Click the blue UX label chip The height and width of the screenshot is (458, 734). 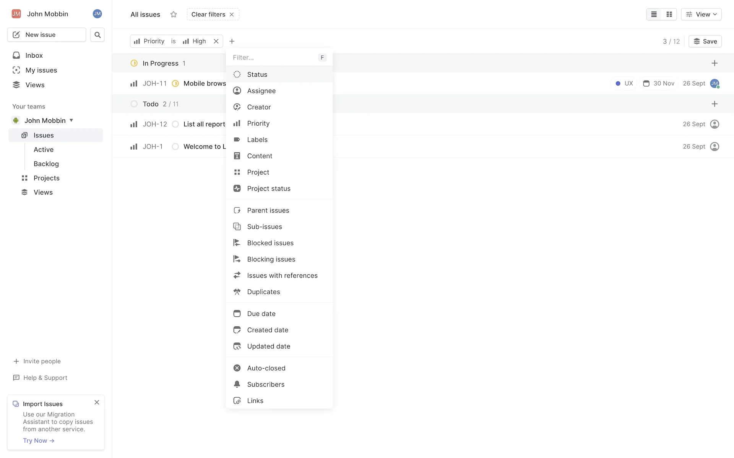point(624,84)
